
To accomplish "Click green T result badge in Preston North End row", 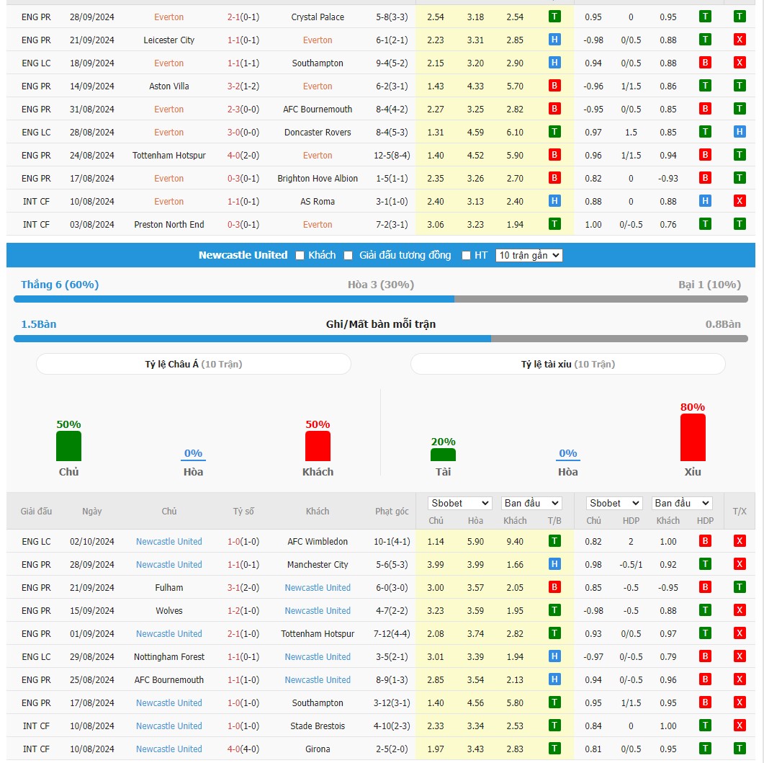I will coord(554,224).
